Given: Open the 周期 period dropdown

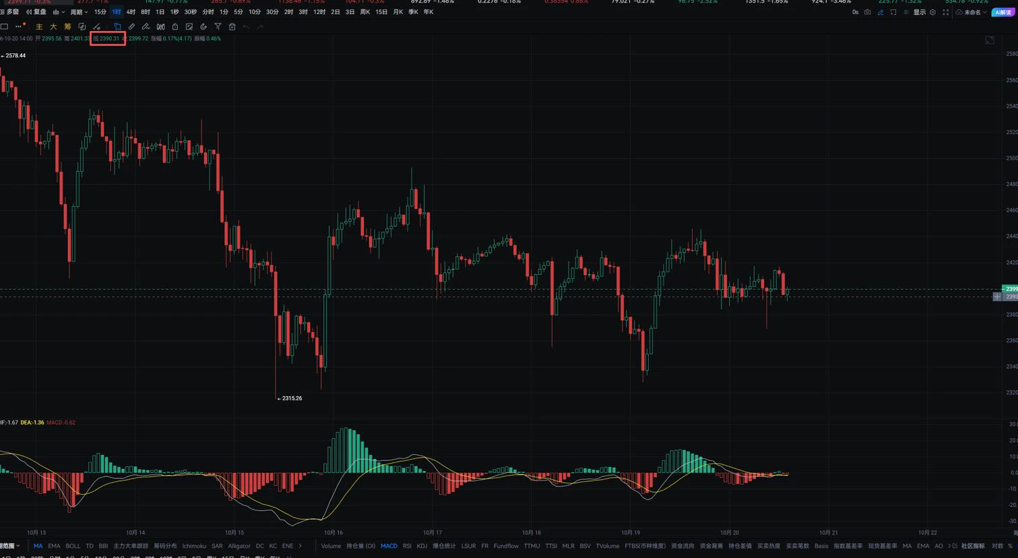Looking at the screenshot, I should pyautogui.click(x=78, y=12).
